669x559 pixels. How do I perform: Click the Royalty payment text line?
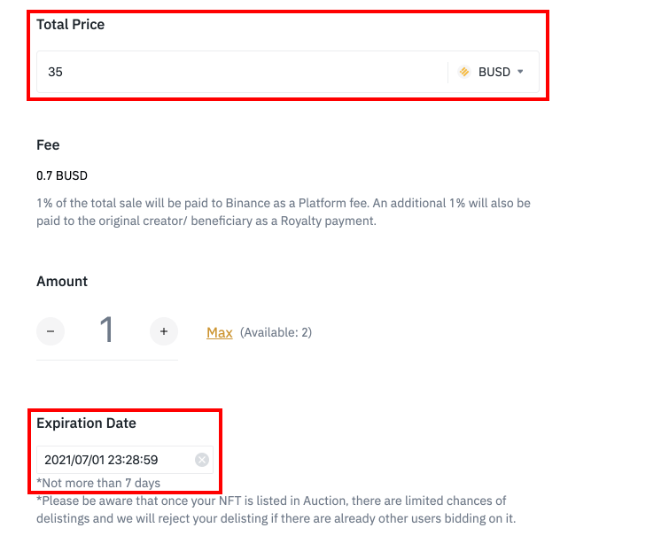[206, 221]
